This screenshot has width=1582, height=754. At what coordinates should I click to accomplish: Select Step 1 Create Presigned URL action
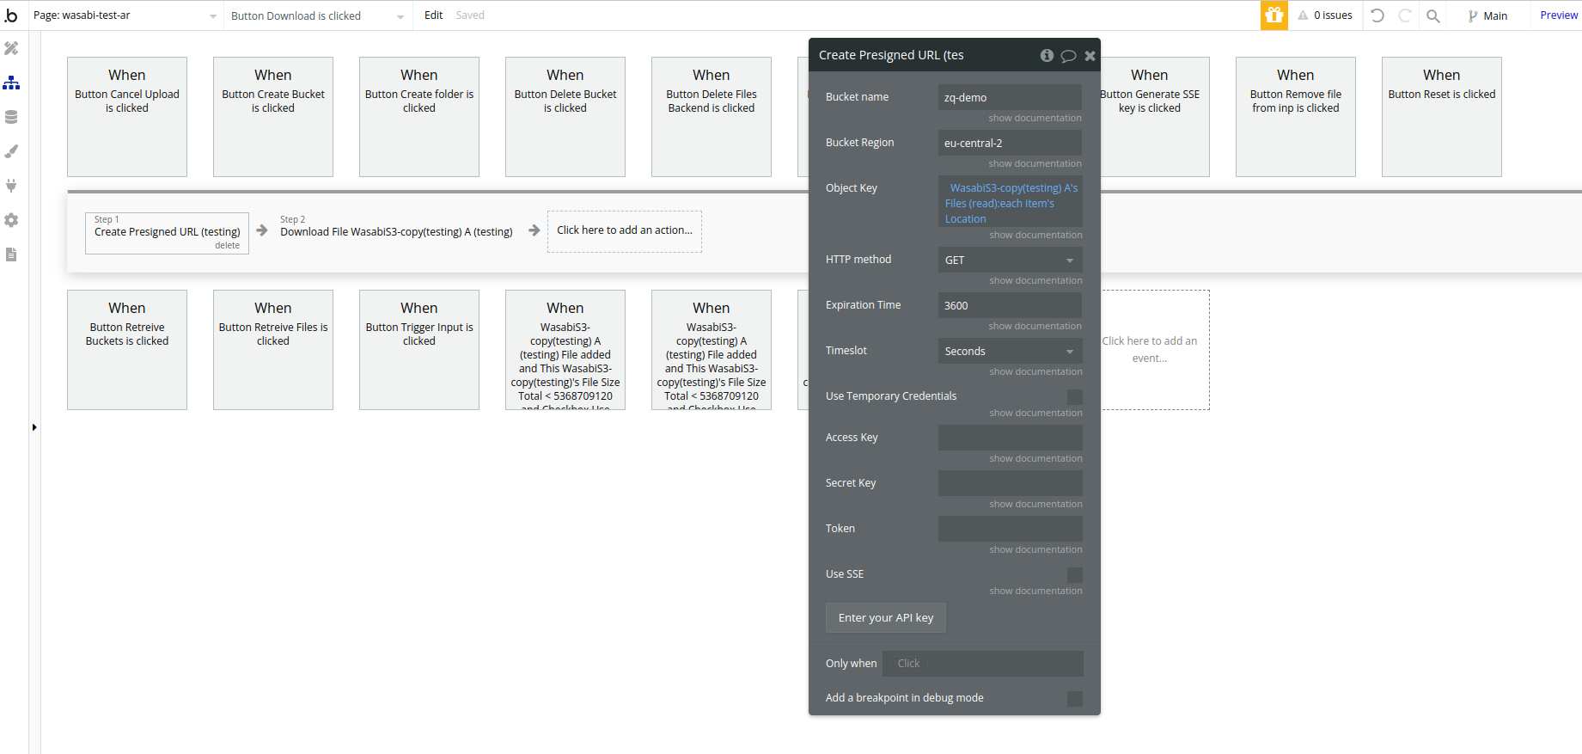coord(167,233)
